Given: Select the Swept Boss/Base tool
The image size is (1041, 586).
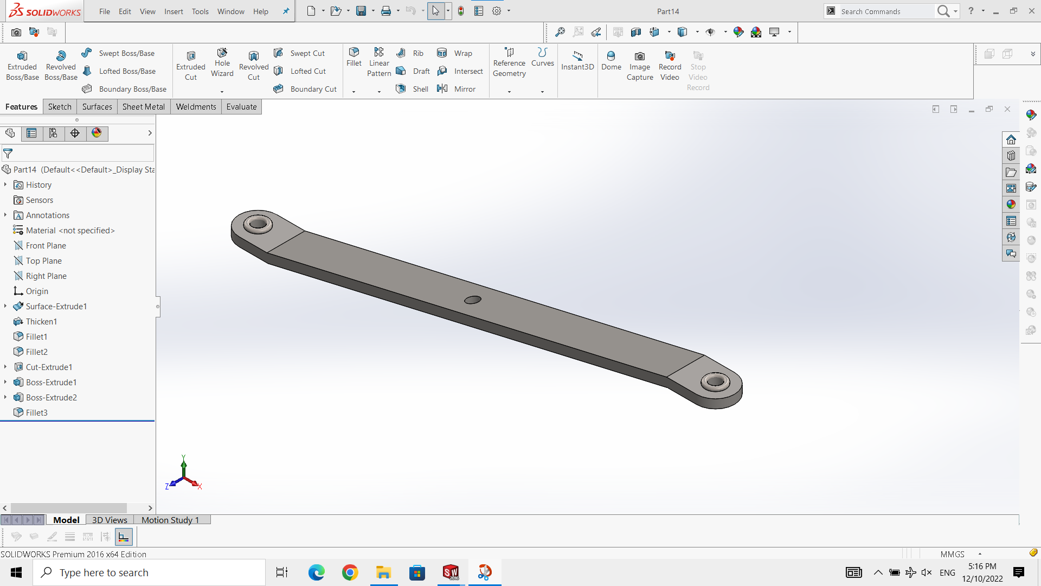Looking at the screenshot, I should (118, 53).
